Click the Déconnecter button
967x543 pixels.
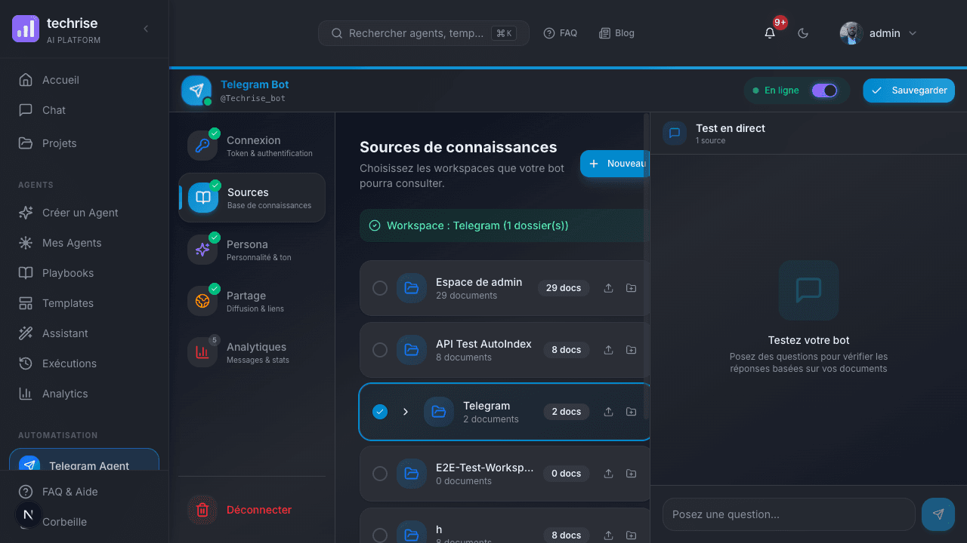click(x=252, y=510)
